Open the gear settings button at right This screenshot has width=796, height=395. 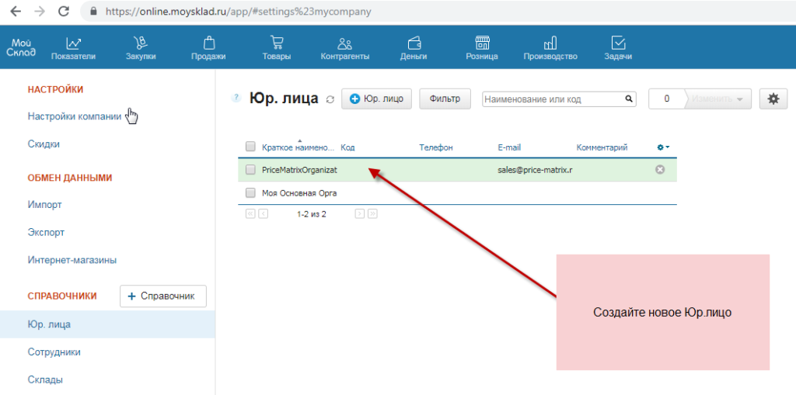coord(772,99)
